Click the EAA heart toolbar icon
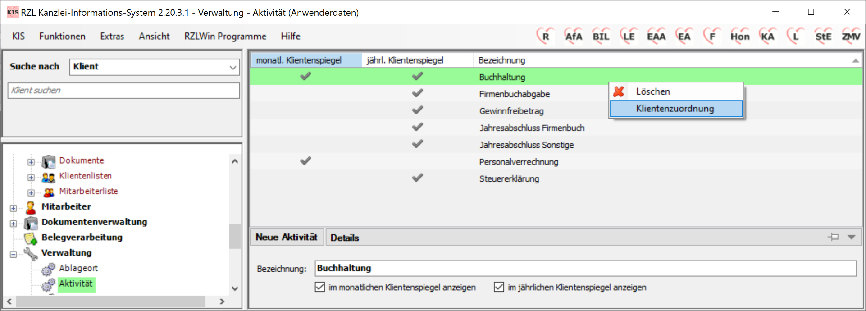This screenshot has width=866, height=311. (656, 36)
